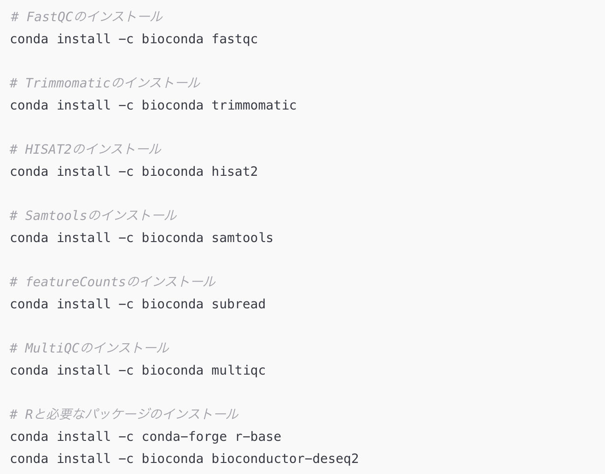
Task: Click the hisat2 package name
Action: pos(234,172)
